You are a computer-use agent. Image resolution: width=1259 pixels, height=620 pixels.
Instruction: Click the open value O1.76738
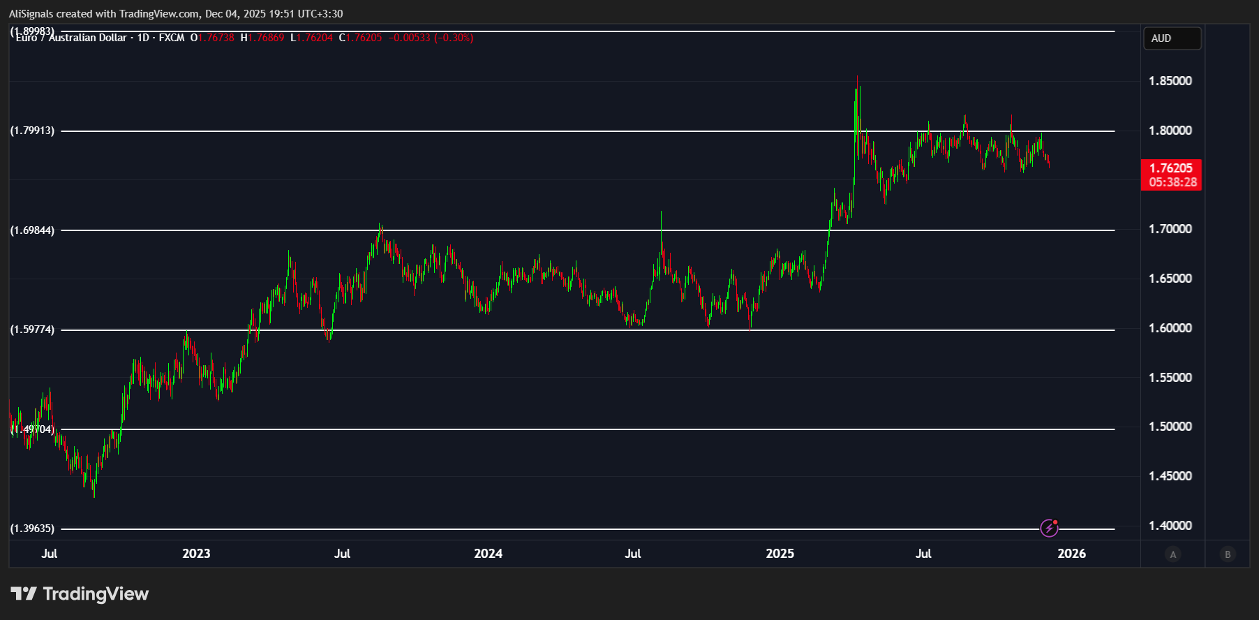[213, 38]
